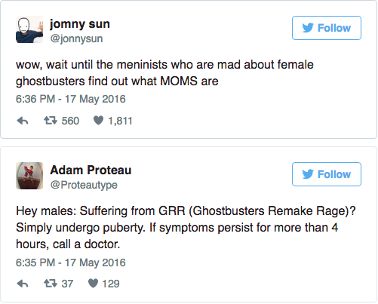Visit the @jonnysun handle
378x304 pixels.
point(76,38)
